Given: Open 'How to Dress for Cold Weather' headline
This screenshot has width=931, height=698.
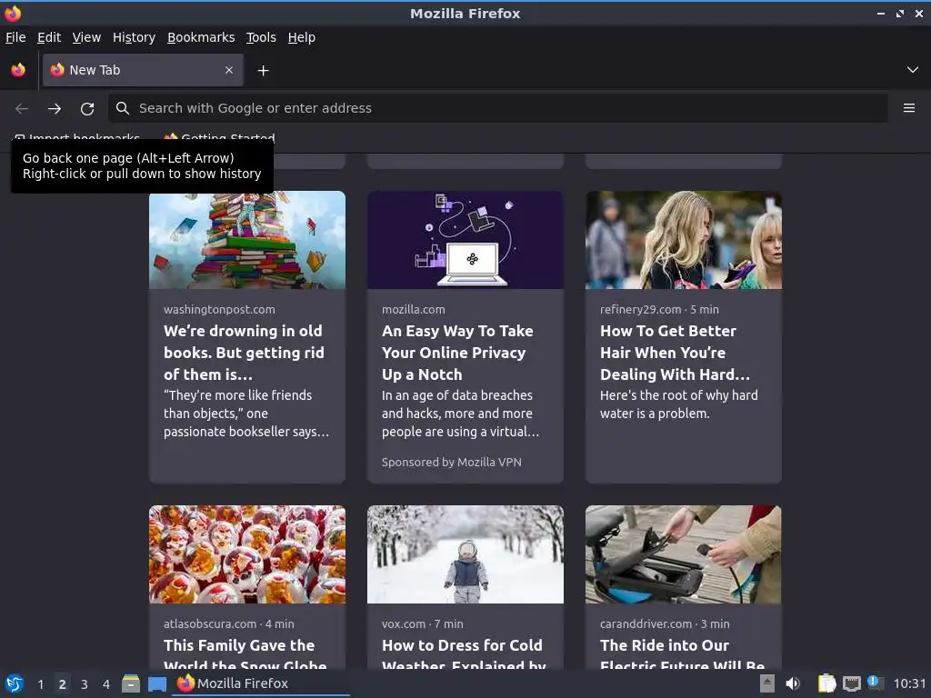Looking at the screenshot, I should click(464, 653).
